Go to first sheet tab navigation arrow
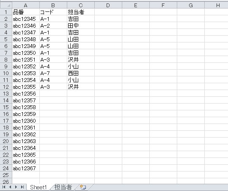This screenshot has height=191, width=228. pyautogui.click(x=4, y=187)
